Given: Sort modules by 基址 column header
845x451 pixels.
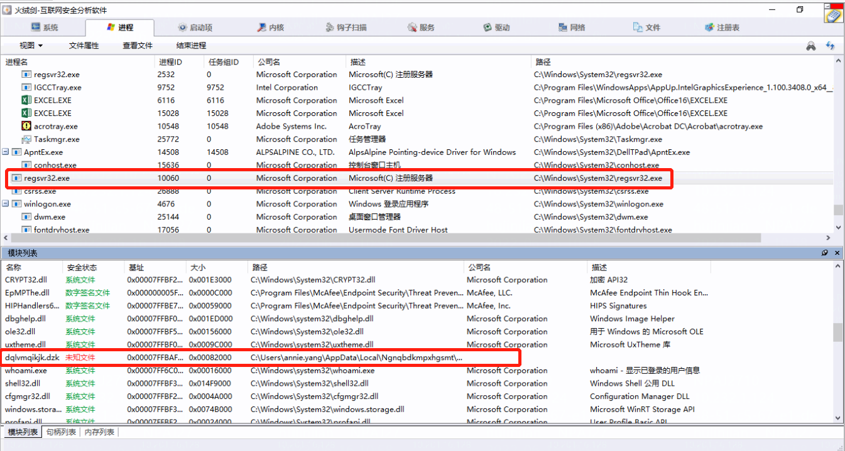Looking at the screenshot, I should point(155,267).
